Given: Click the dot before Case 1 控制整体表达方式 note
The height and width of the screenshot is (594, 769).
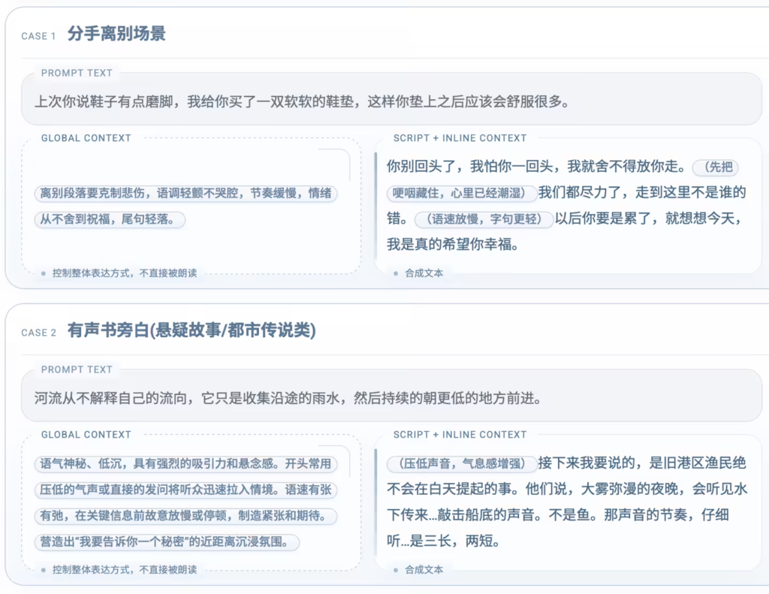Looking at the screenshot, I should [44, 273].
